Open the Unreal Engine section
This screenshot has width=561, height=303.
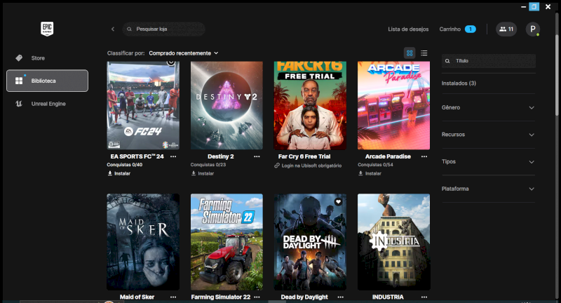[47, 104]
